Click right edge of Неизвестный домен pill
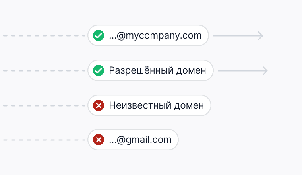 pos(210,105)
